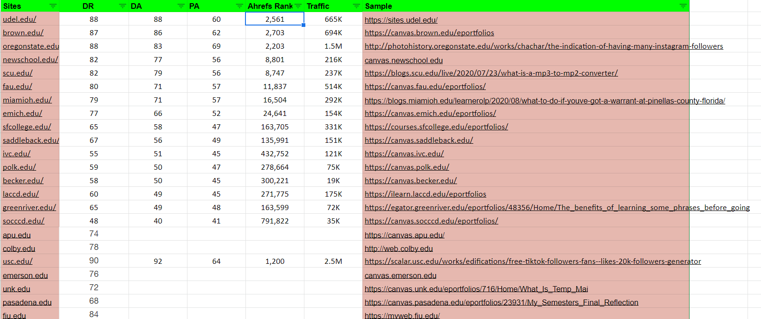Image resolution: width=761 pixels, height=319 pixels.
Task: Open the laccd.edu/ site link
Action: (x=21, y=194)
